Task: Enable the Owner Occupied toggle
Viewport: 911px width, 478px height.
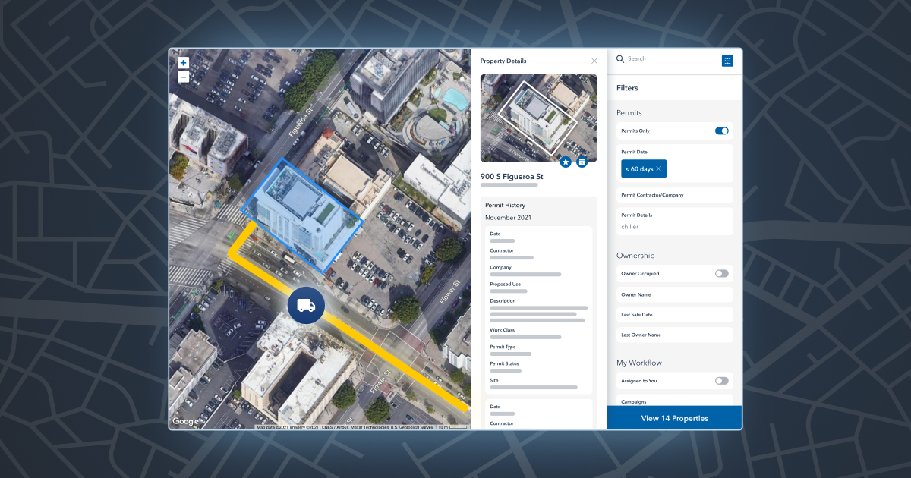Action: 720,273
